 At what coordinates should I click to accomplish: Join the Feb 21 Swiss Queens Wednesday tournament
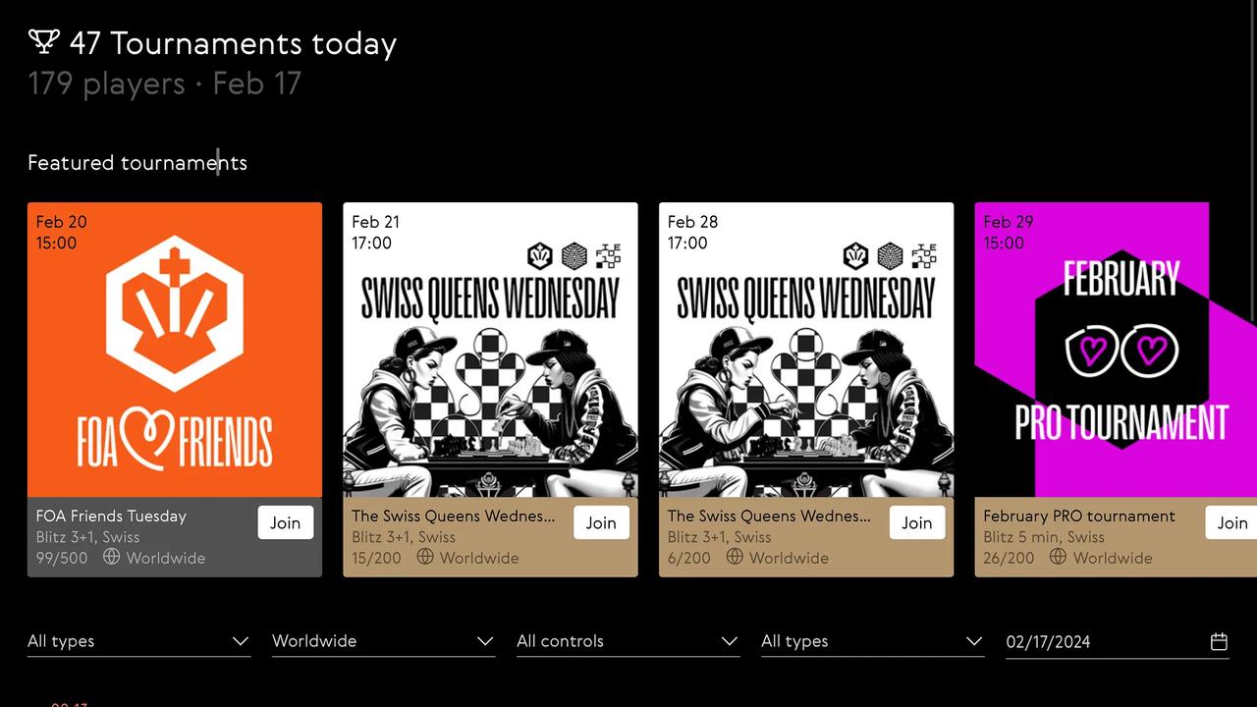click(x=601, y=522)
